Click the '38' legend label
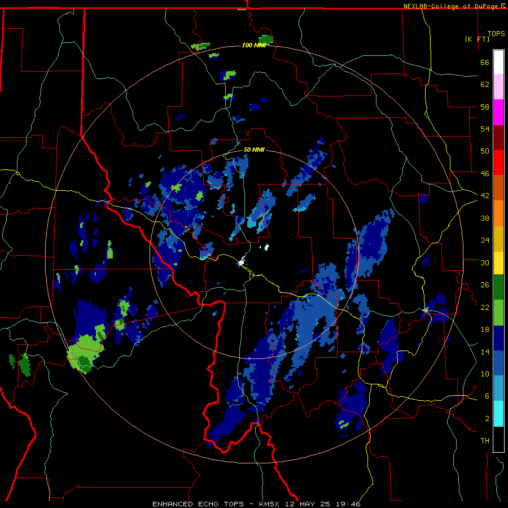 pos(485,218)
